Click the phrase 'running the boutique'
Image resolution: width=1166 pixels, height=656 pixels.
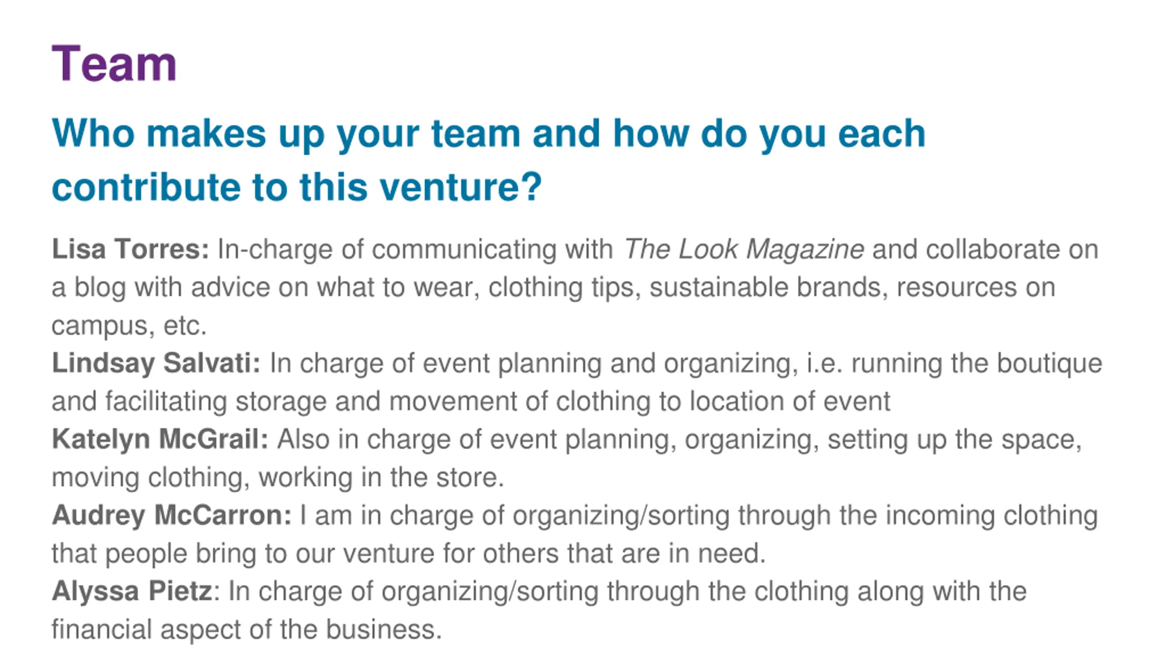[977, 364]
